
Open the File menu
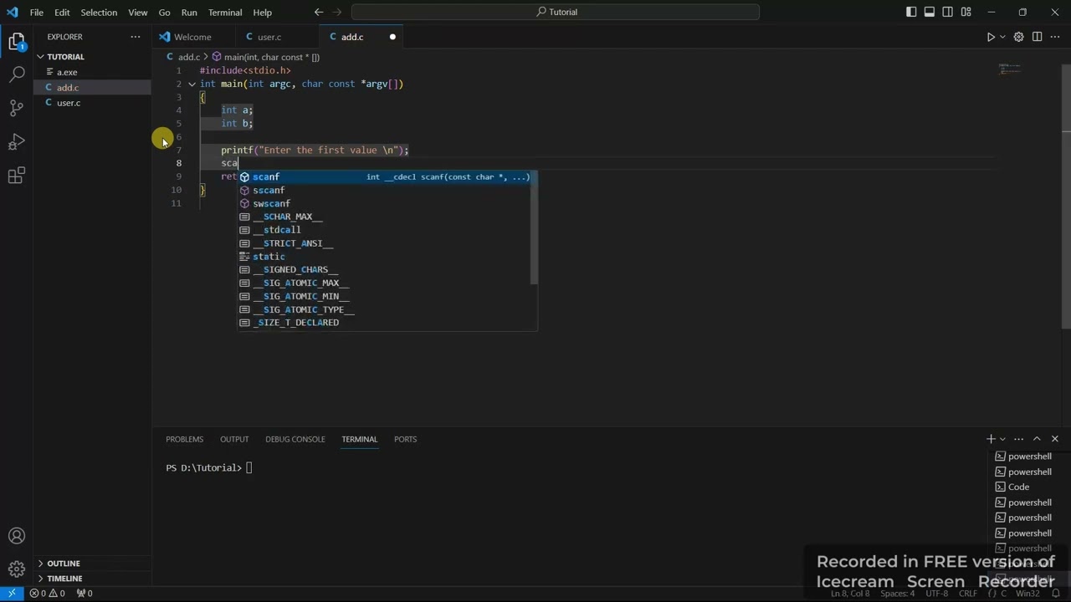tap(37, 12)
